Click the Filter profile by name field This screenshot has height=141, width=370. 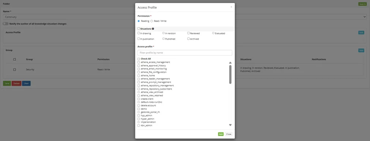pyautogui.click(x=185, y=53)
